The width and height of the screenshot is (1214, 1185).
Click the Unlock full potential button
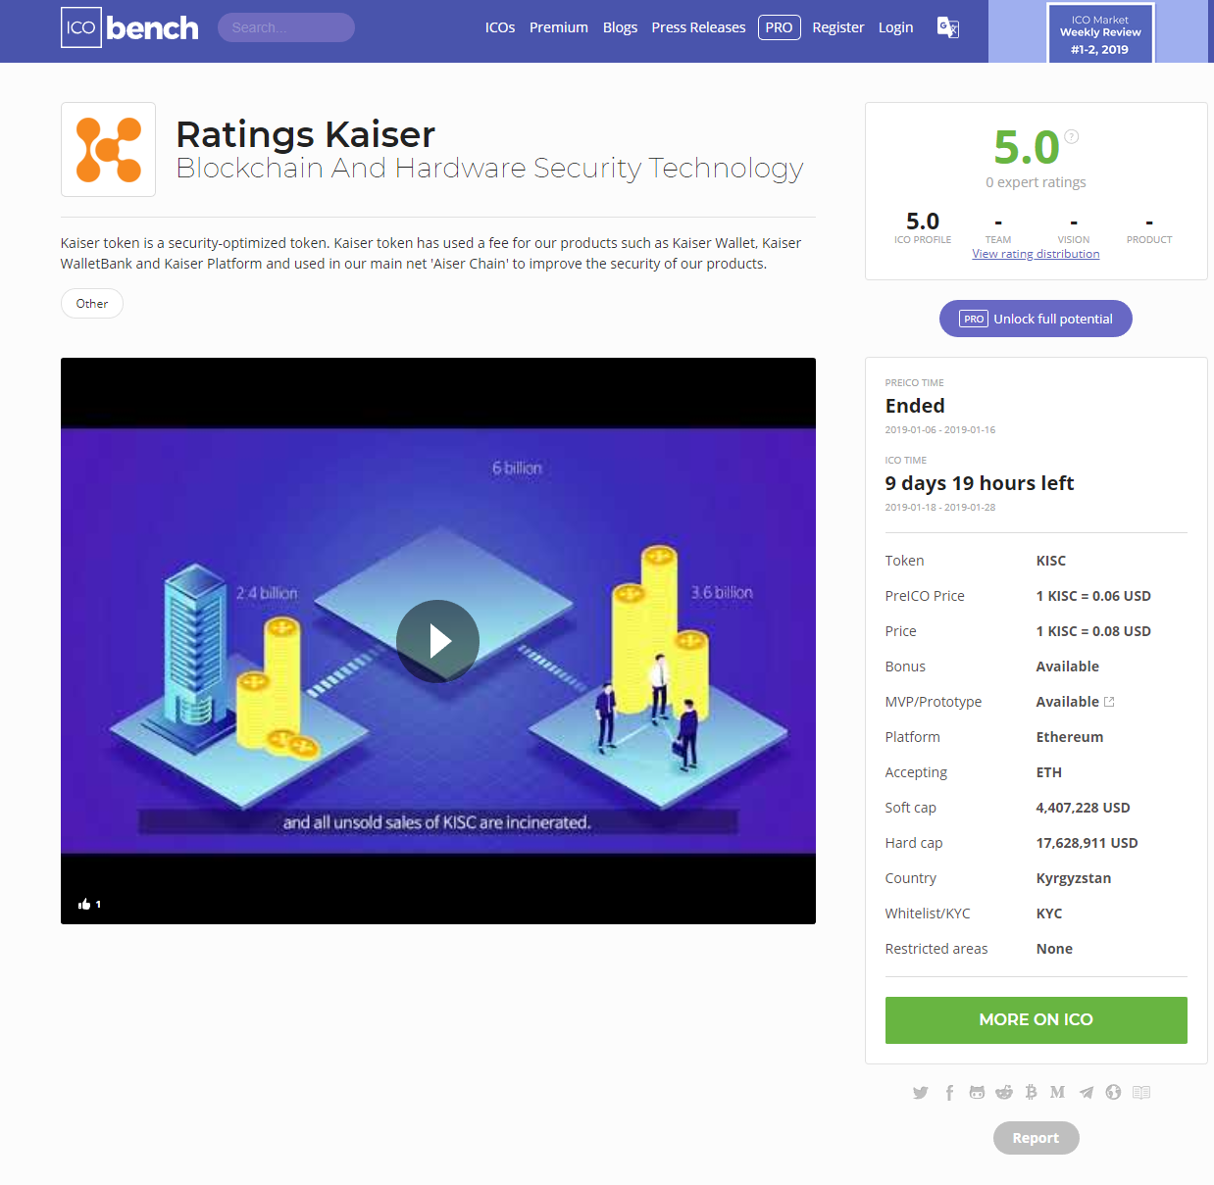[x=1036, y=319]
